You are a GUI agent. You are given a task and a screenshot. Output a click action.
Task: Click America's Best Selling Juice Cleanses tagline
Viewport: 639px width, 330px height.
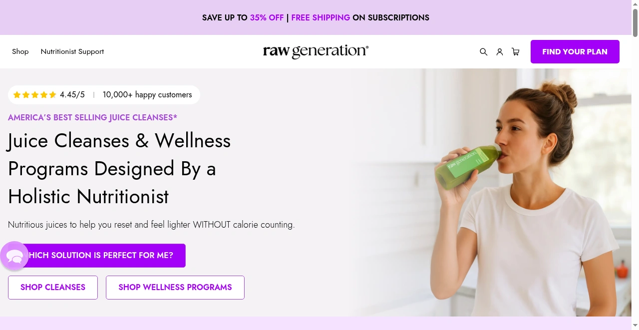point(92,118)
